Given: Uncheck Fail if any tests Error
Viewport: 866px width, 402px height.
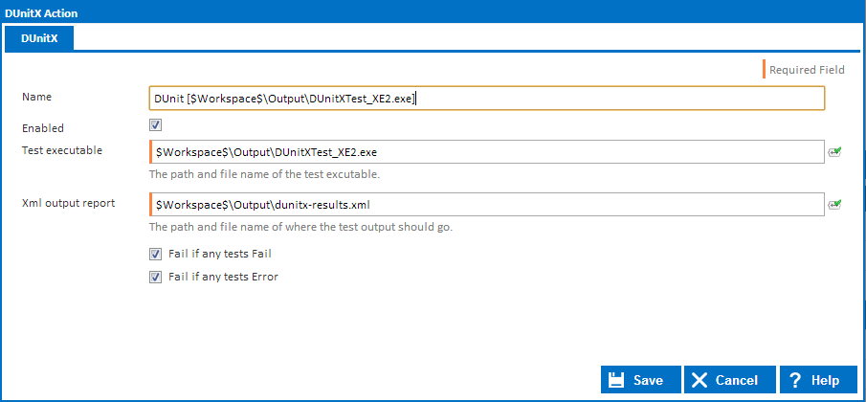Looking at the screenshot, I should (x=155, y=277).
